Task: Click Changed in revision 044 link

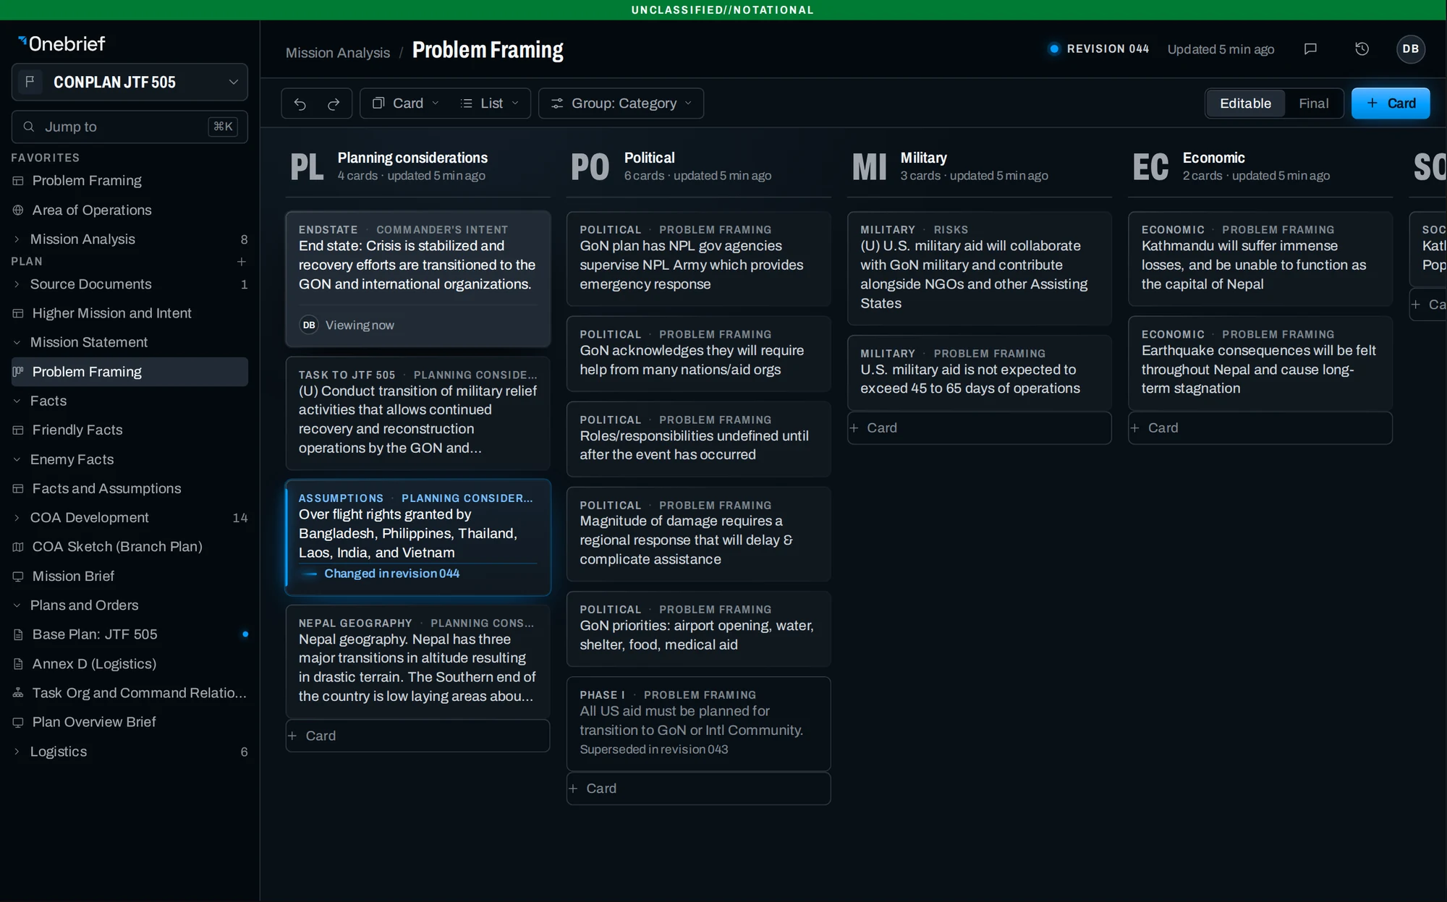Action: tap(391, 574)
